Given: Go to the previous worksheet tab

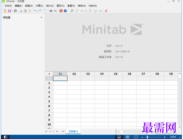Looking at the screenshot, I should click(50, 131).
